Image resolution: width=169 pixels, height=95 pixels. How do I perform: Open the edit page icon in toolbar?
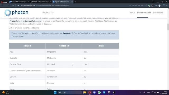133,6
